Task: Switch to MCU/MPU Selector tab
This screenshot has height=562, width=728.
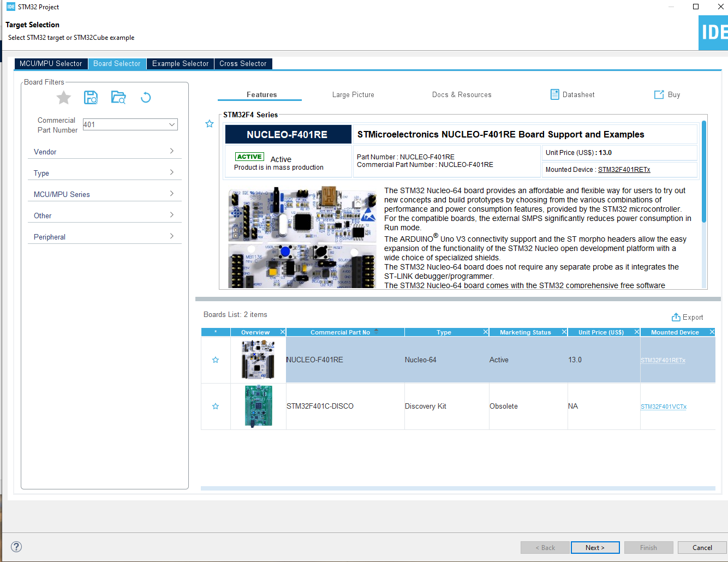Action: pos(51,64)
